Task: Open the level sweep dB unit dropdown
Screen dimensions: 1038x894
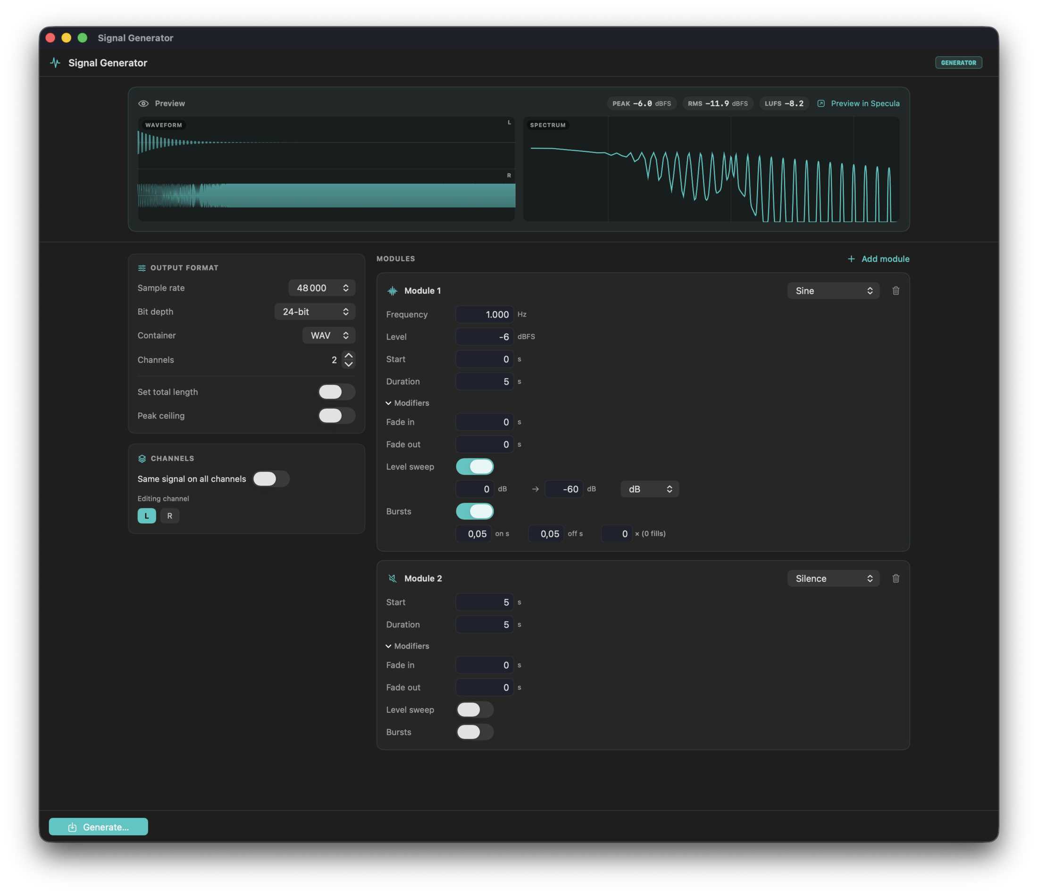Action: pos(650,489)
